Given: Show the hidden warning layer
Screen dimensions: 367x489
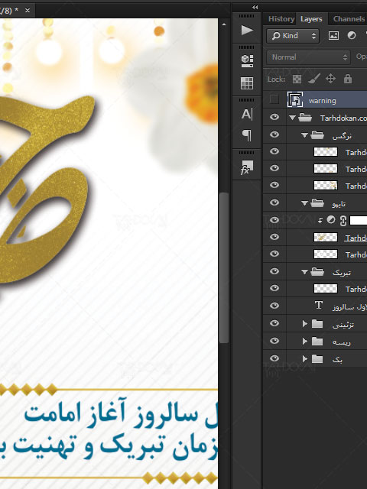Looking at the screenshot, I should [x=274, y=99].
